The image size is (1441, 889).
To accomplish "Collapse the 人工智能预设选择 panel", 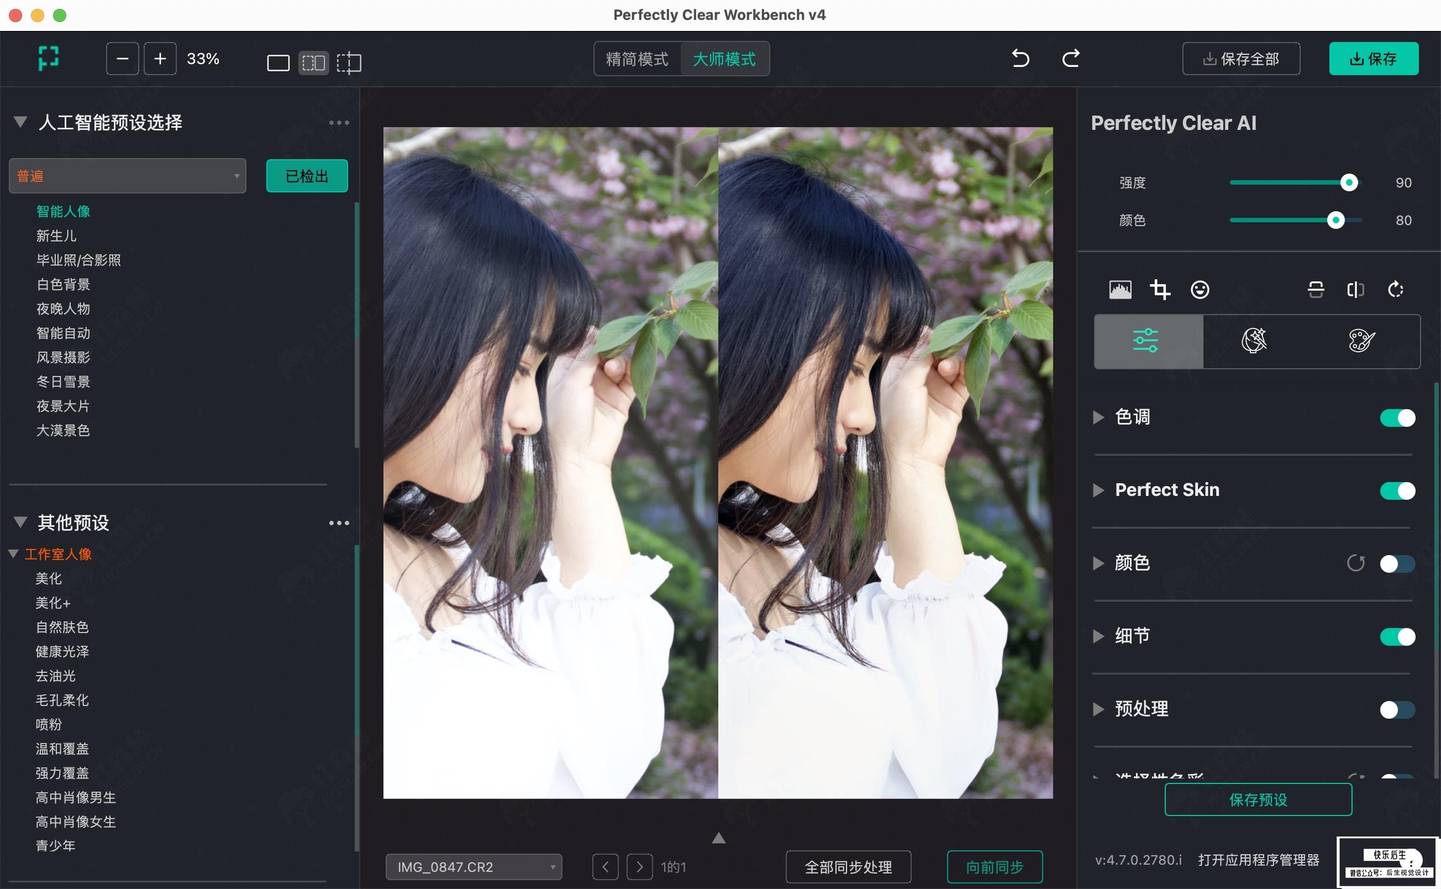I will [20, 122].
